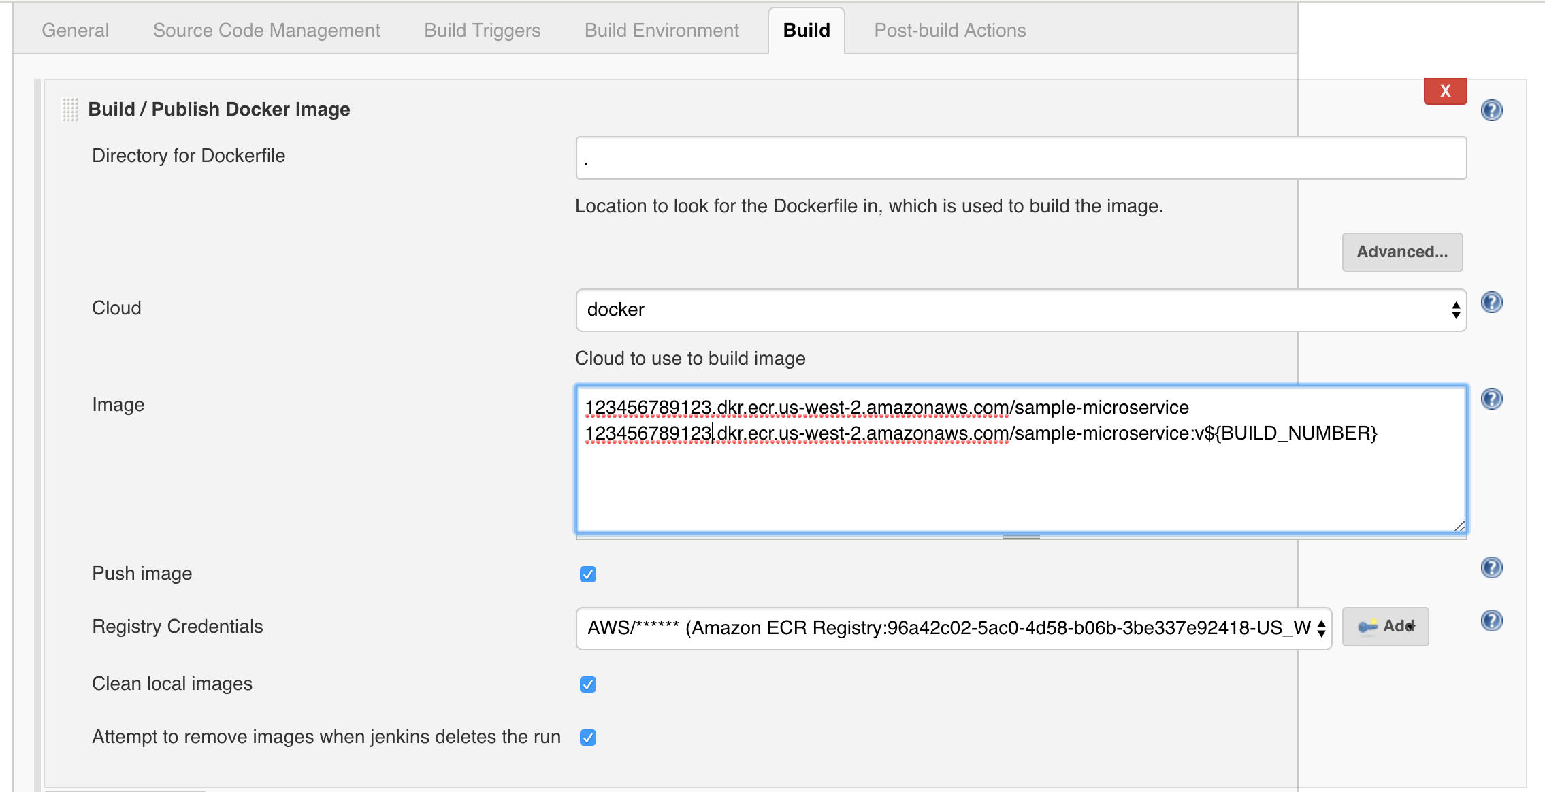Click the Advanced... button
The image size is (1545, 792).
[1402, 252]
